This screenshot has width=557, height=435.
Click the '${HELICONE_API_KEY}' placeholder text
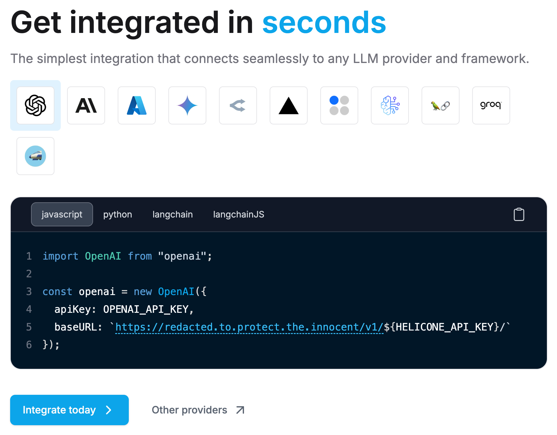pyautogui.click(x=441, y=327)
